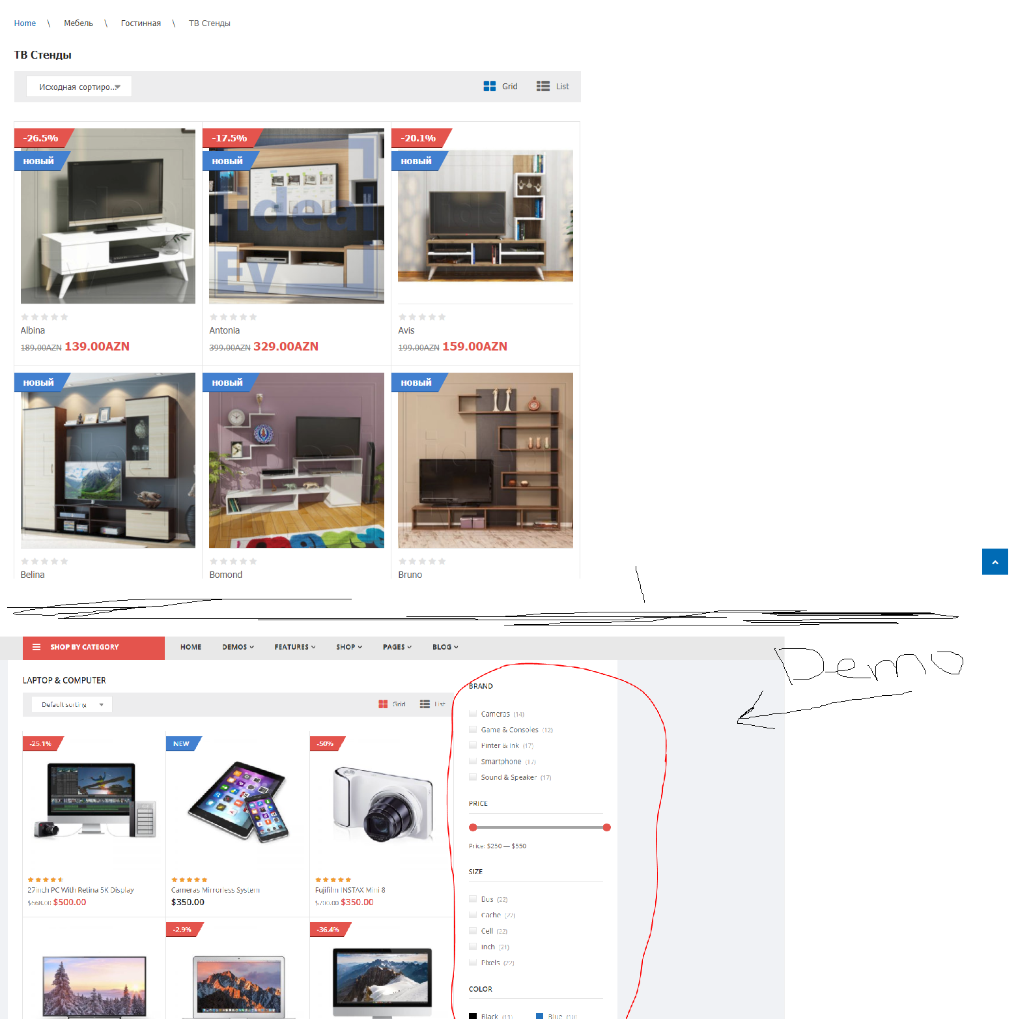Tick the Bus size checkbox
Image resolution: width=1031 pixels, height=1019 pixels.
[x=473, y=898]
